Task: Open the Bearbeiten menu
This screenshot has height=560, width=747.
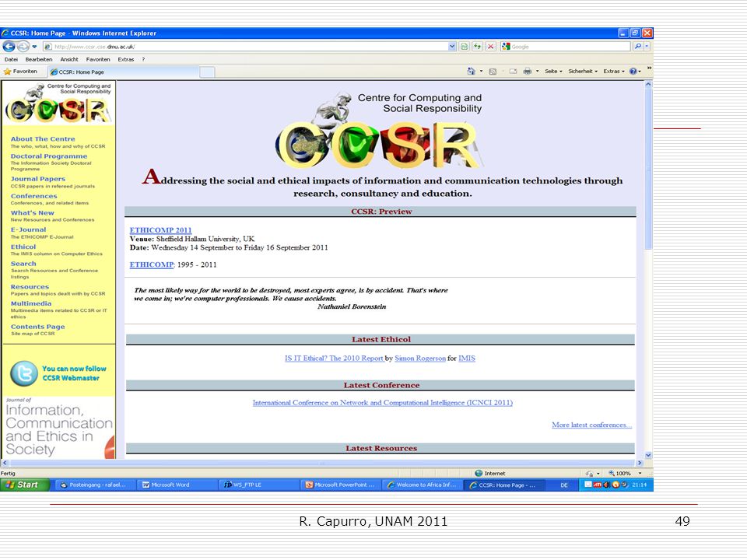Action: [x=39, y=60]
